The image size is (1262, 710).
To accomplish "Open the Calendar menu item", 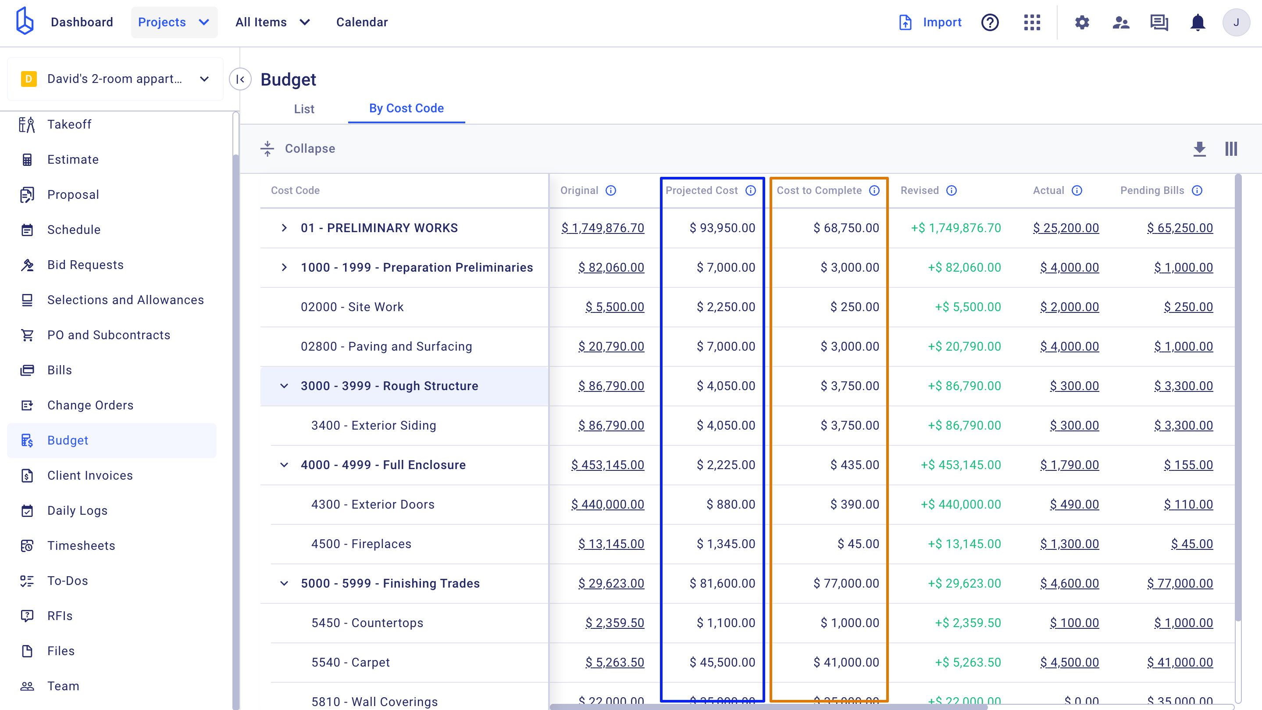I will click(x=362, y=22).
